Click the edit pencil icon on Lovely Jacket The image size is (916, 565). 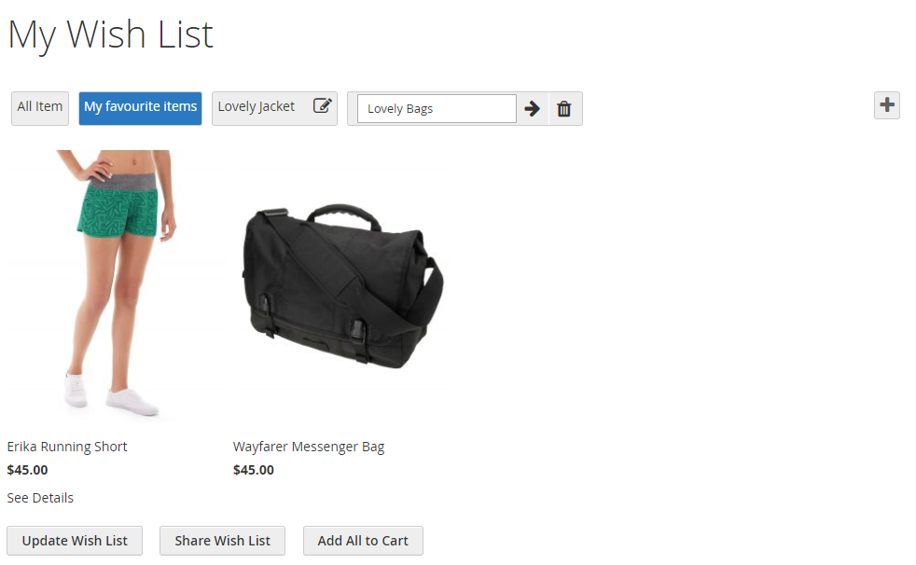click(322, 106)
